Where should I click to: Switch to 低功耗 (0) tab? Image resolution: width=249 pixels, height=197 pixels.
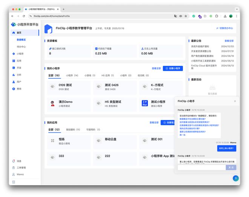pyautogui.click(x=143, y=75)
